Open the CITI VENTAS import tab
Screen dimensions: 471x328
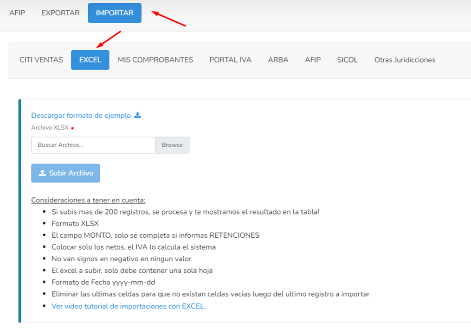click(x=41, y=60)
